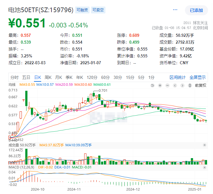Click the 成交量 50.92万手 header value
Viewport: 213px width, 194px height.
point(185,36)
